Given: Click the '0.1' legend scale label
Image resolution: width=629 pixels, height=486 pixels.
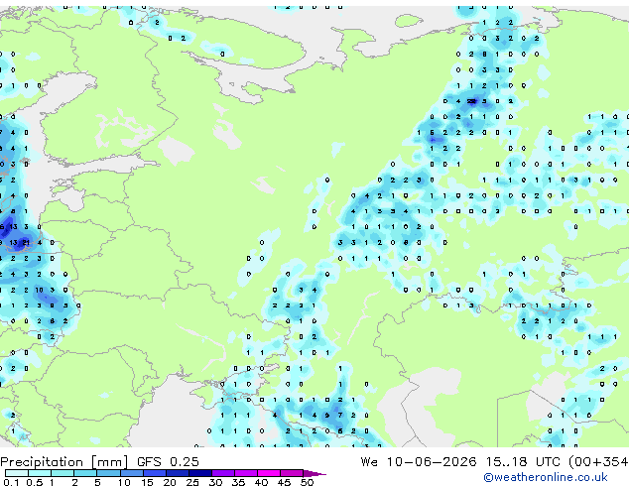Looking at the screenshot, I should click(x=11, y=482).
